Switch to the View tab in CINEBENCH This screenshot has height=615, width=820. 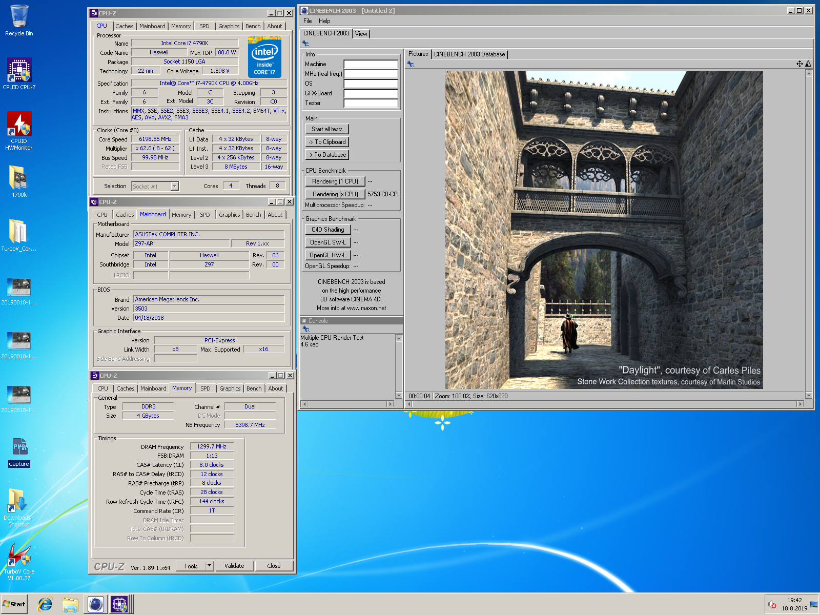[361, 34]
